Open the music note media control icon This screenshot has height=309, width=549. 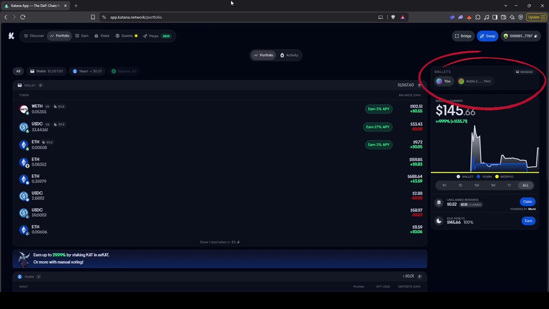pos(486,17)
